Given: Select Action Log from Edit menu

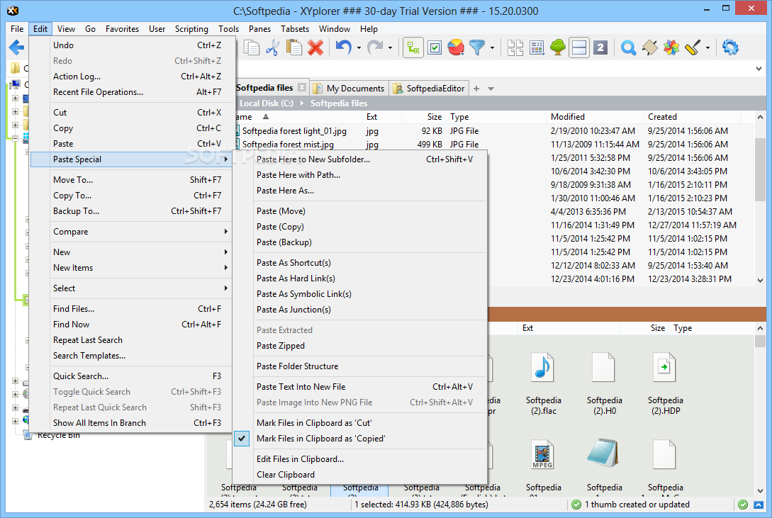Looking at the screenshot, I should click(132, 77).
